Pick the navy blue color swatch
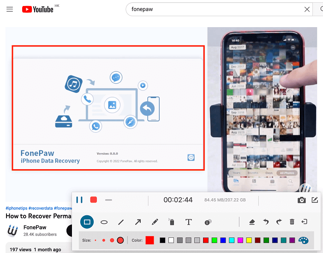Image resolution: width=323 pixels, height=253 pixels. pos(275,240)
